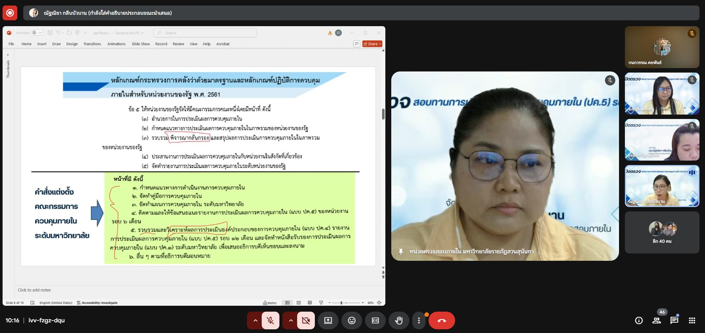Screen dimensions: 705x333
Task: Show the participants list icon
Action: coord(656,320)
